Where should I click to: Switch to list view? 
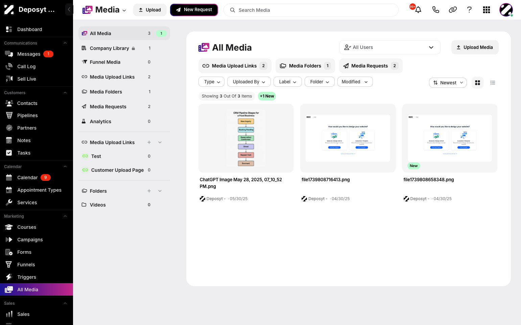pos(493,83)
